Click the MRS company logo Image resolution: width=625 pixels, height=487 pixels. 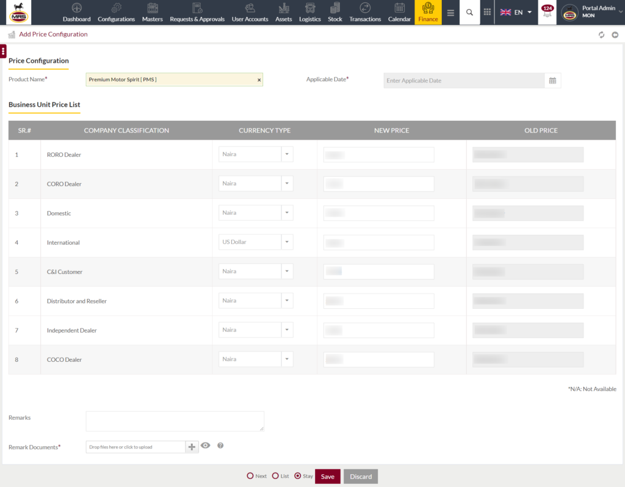tap(19, 12)
